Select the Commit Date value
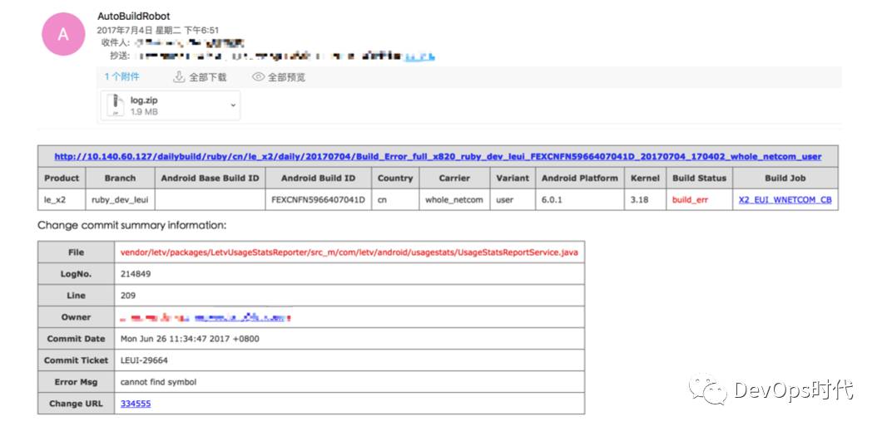882x431 pixels. click(x=190, y=339)
